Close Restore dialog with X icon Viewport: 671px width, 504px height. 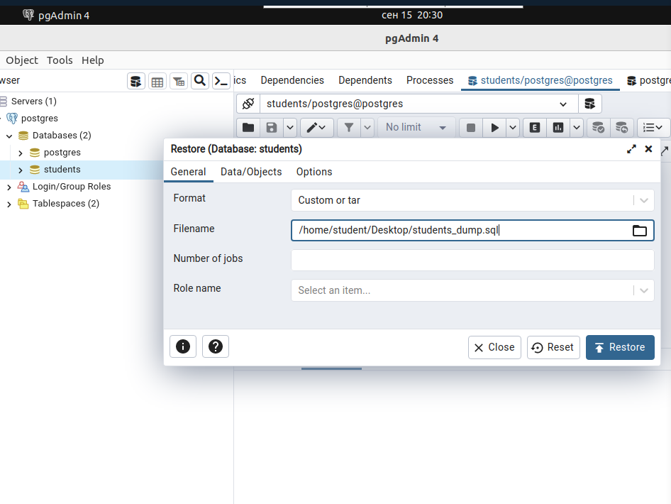point(648,149)
